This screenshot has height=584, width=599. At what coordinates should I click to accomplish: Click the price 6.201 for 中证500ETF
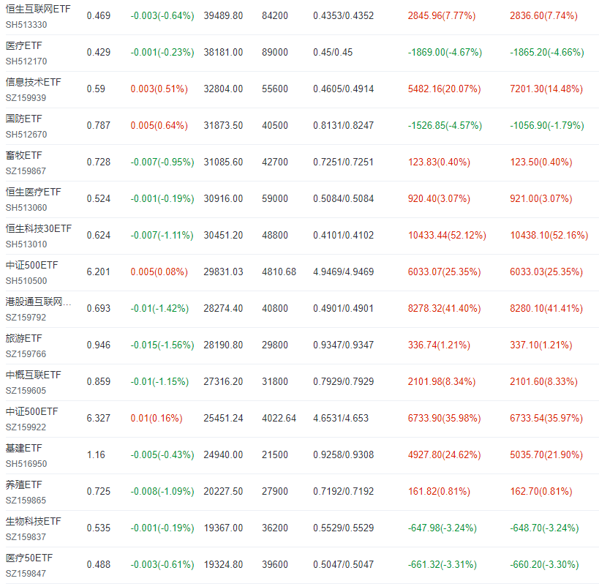point(98,272)
